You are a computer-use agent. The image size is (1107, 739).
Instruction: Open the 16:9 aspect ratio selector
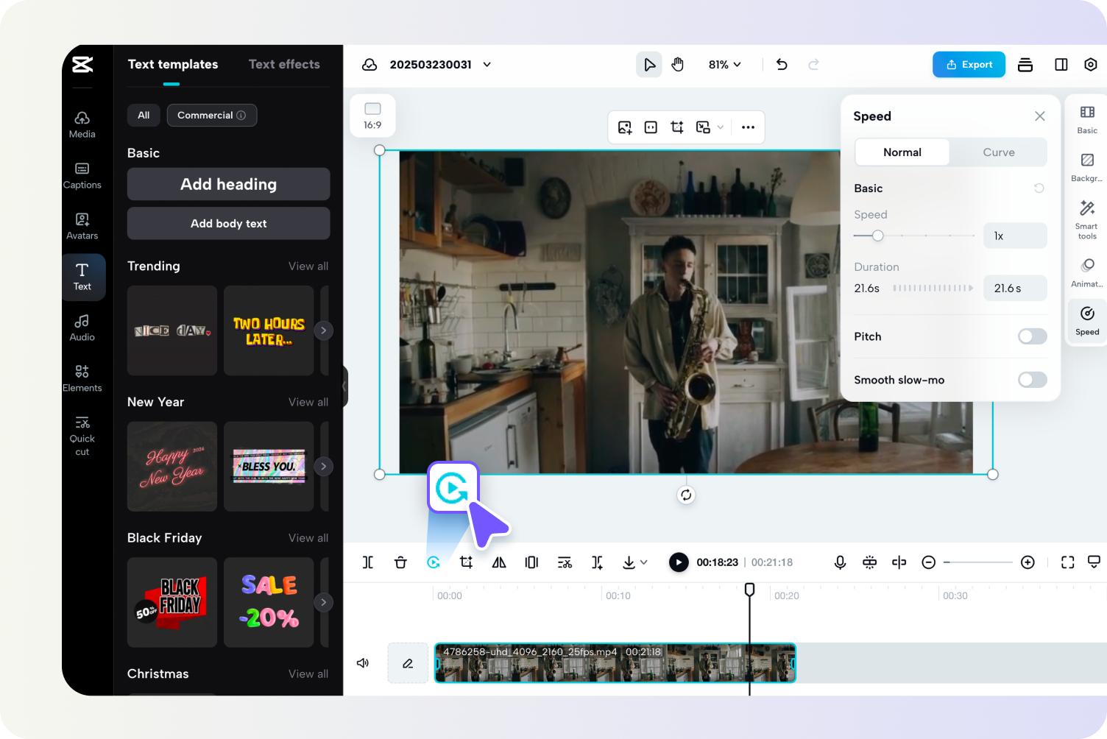click(x=372, y=116)
